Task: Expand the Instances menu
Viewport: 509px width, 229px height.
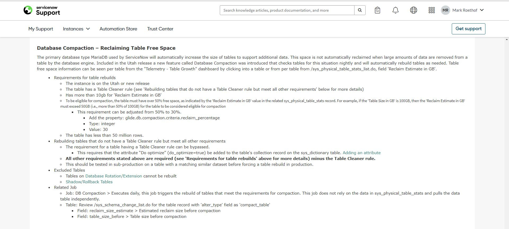Action: [76, 29]
